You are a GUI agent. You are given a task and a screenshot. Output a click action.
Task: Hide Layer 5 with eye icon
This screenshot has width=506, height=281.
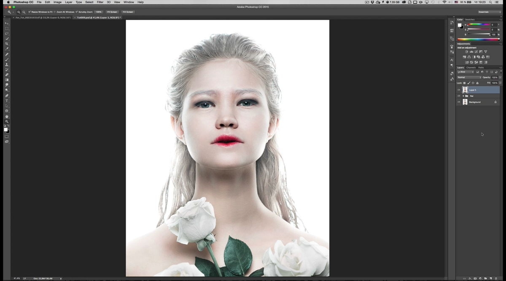[x=459, y=90]
